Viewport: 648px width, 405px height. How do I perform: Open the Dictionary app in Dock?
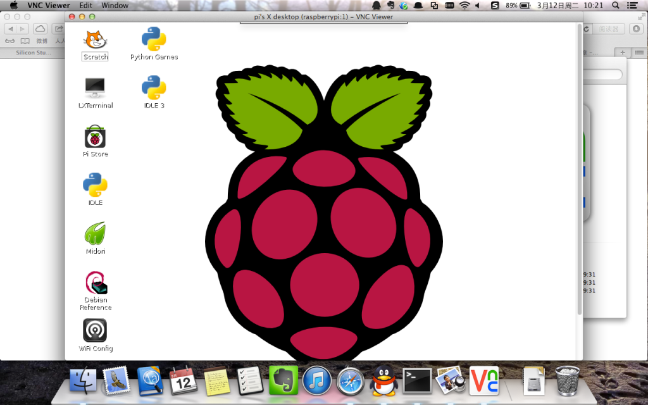[149, 381]
